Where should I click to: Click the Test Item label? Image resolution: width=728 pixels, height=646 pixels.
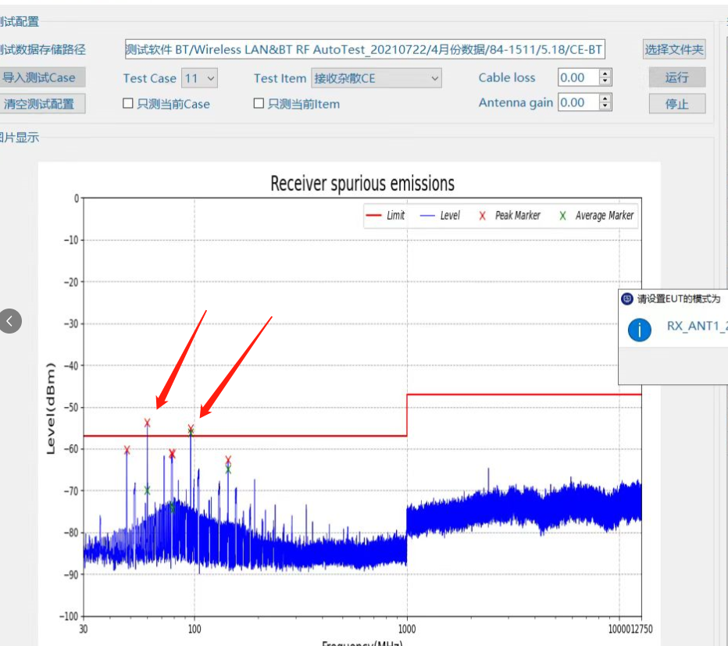tap(280, 78)
